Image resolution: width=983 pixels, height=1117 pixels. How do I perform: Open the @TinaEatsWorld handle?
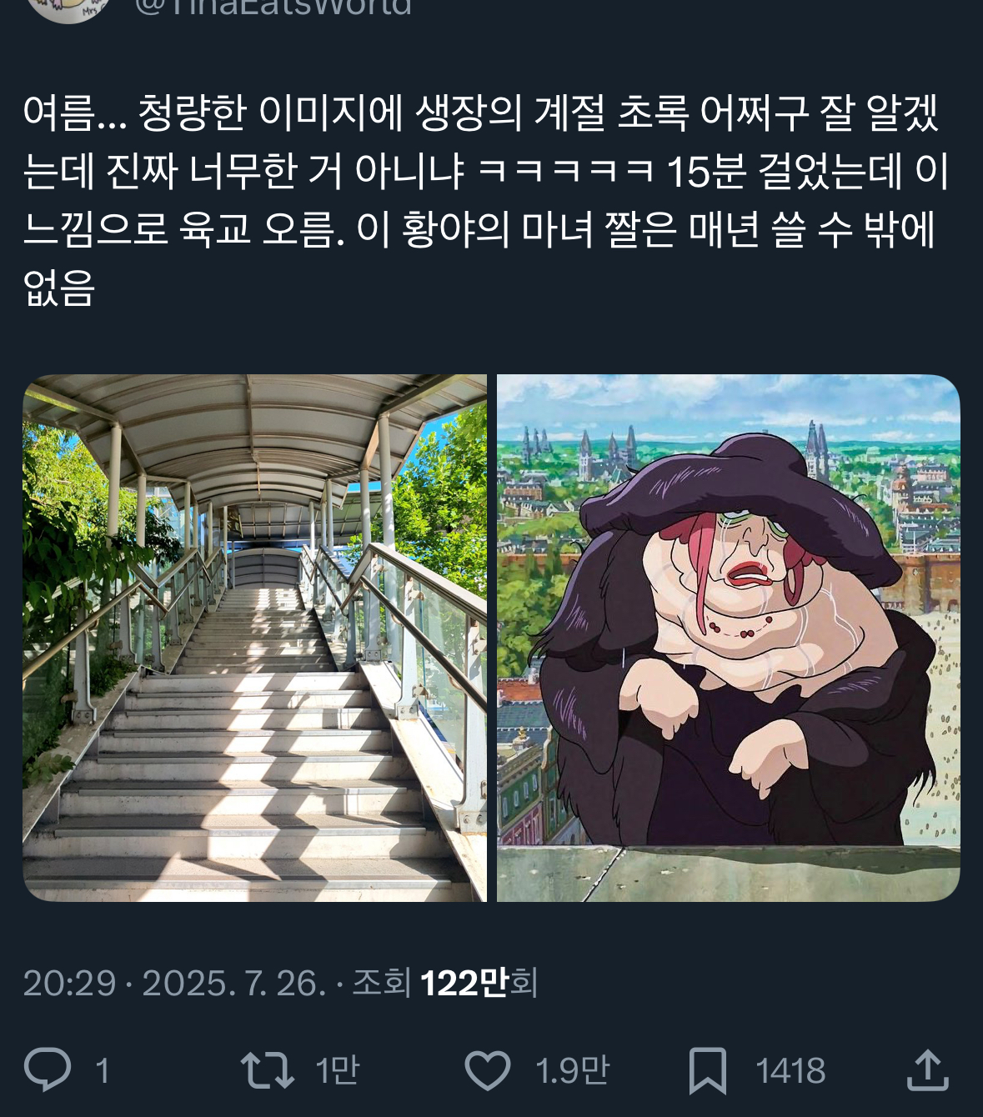pyautogui.click(x=273, y=7)
